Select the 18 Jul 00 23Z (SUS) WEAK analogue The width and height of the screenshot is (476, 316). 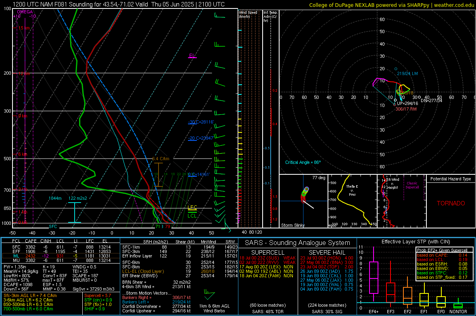[267, 258]
